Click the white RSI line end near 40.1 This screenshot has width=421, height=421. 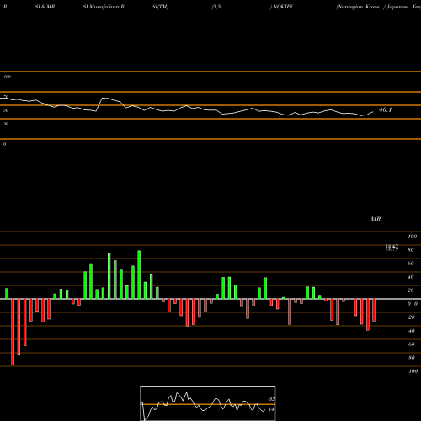tap(373, 112)
